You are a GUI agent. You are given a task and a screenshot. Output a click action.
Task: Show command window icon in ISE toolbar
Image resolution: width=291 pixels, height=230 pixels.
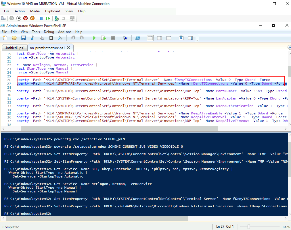pyautogui.click(x=181, y=38)
